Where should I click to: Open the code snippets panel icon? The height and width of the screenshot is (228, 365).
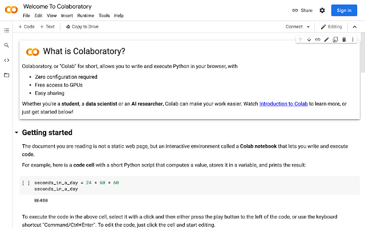[x=6, y=60]
